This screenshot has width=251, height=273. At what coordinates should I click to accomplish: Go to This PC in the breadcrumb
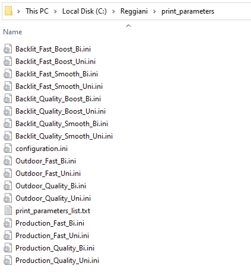37,11
